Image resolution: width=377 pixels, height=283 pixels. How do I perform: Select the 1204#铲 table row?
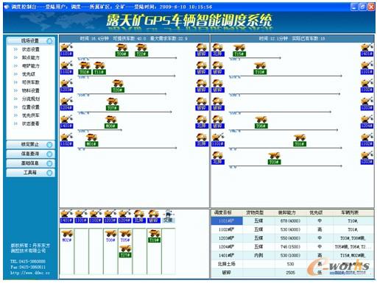(292, 247)
